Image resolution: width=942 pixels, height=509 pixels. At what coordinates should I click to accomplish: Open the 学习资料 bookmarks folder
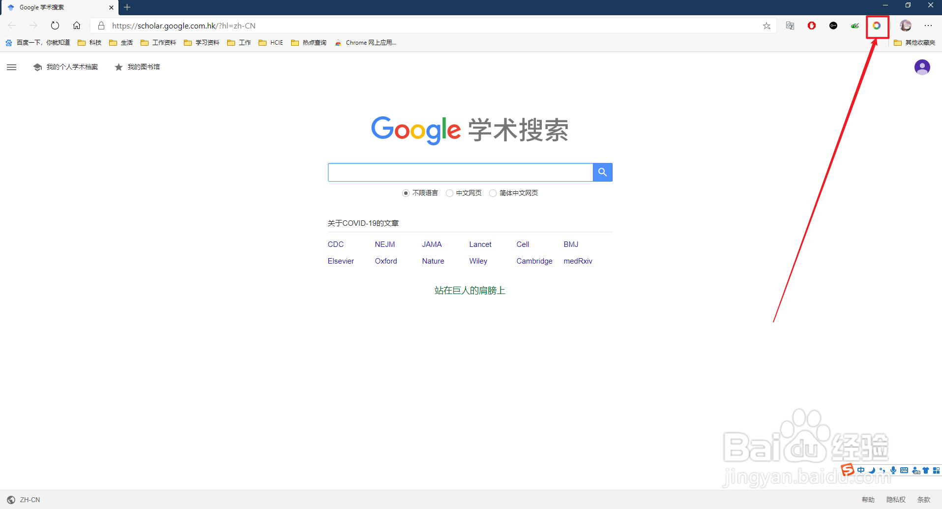pos(202,43)
